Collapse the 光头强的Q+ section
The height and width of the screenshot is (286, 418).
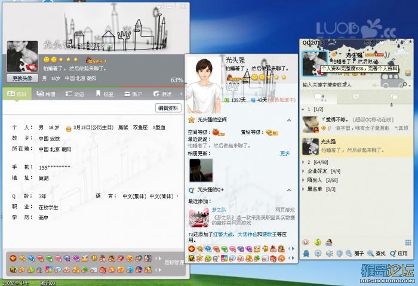coord(289,190)
